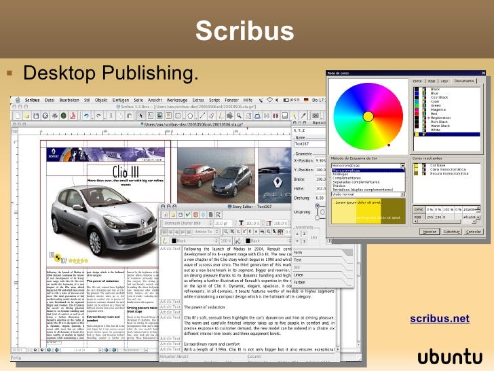The width and height of the screenshot is (494, 371).
Task: Open the Einfügen menu
Action: click(121, 100)
